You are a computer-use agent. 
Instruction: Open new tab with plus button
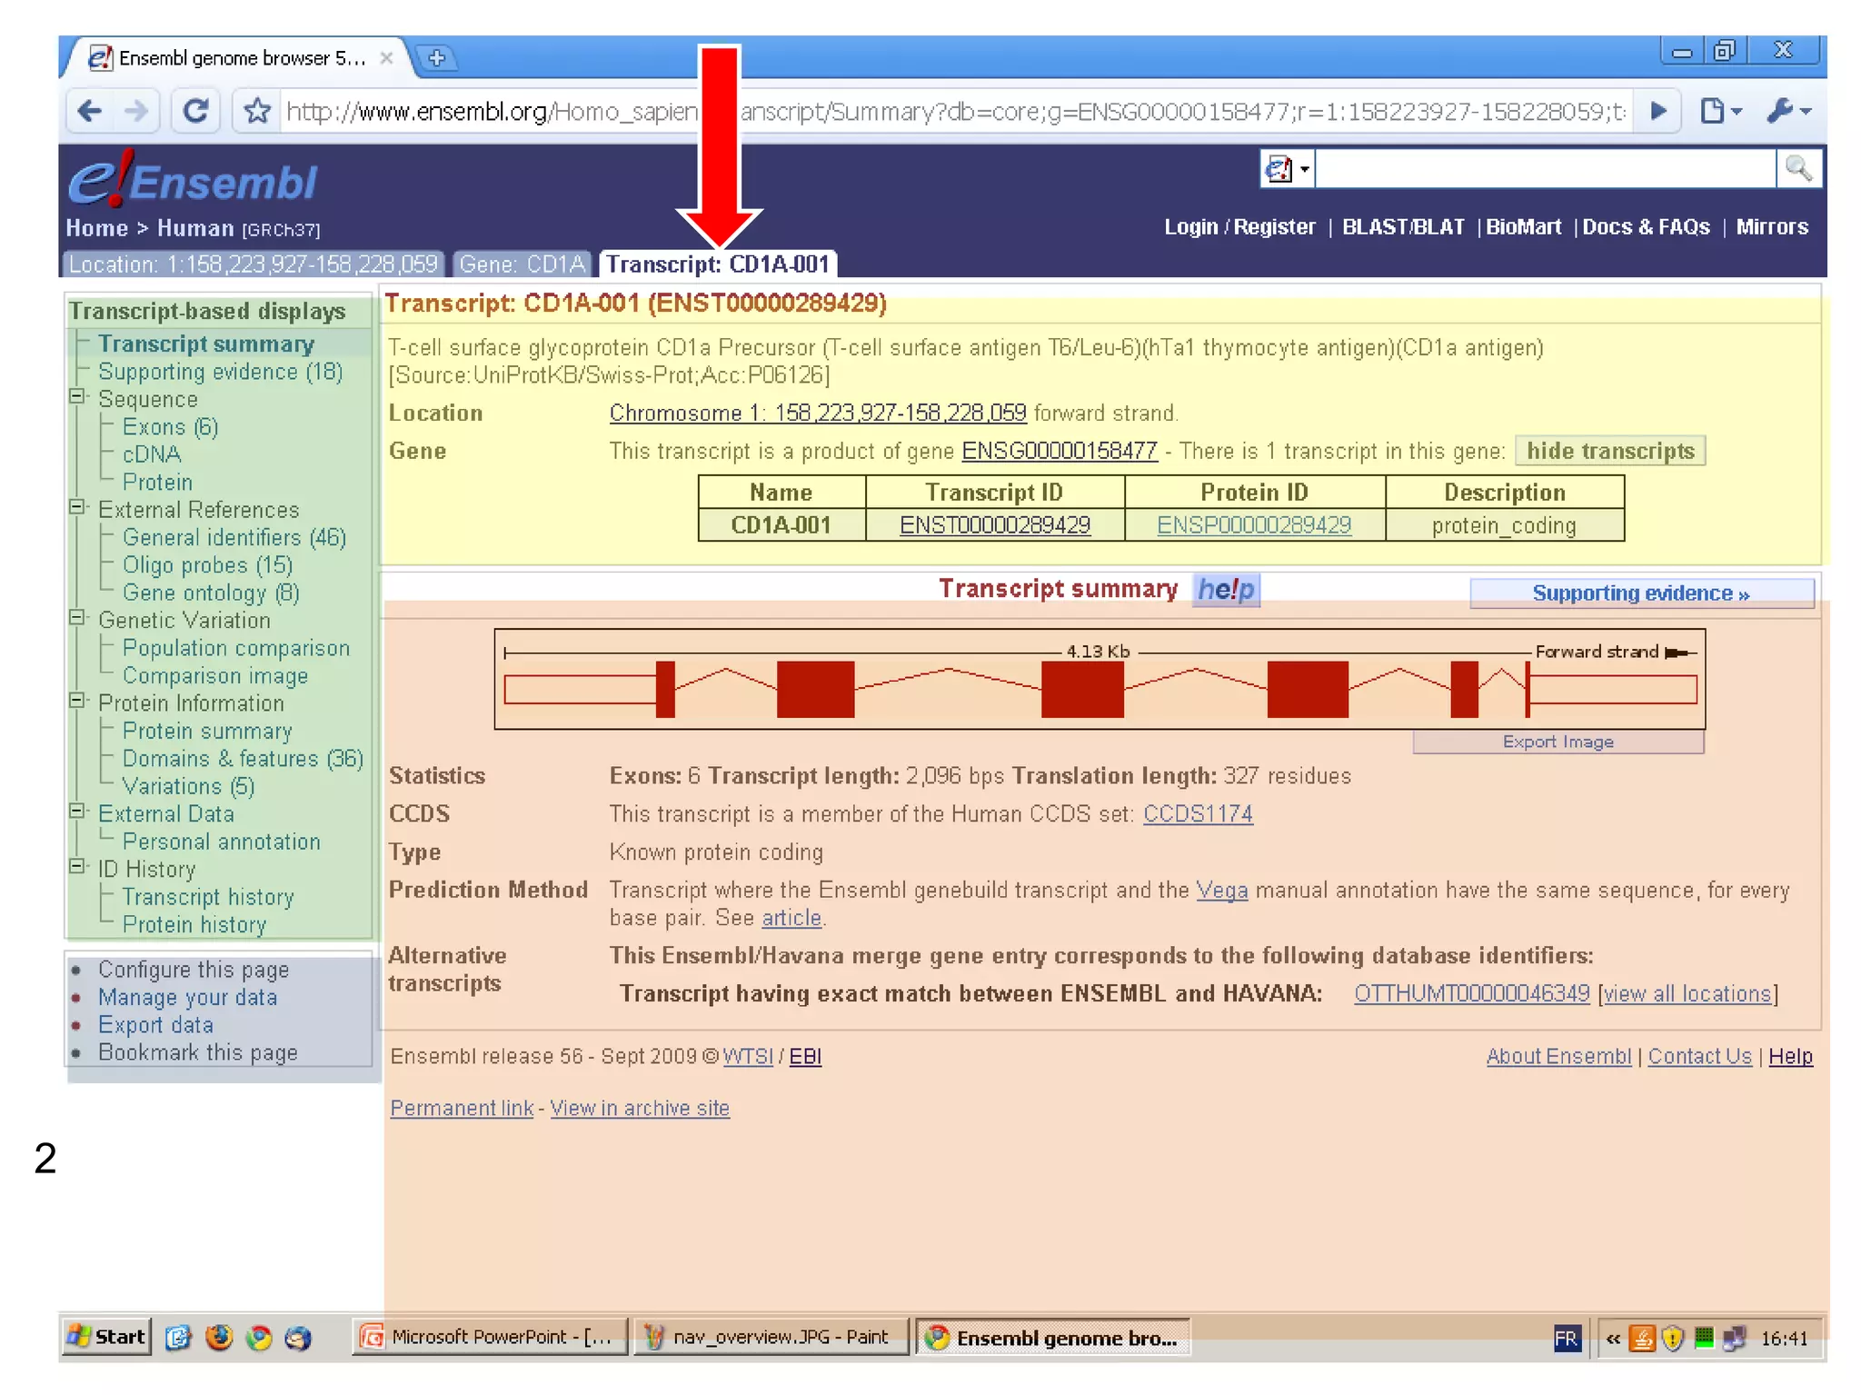(x=436, y=58)
